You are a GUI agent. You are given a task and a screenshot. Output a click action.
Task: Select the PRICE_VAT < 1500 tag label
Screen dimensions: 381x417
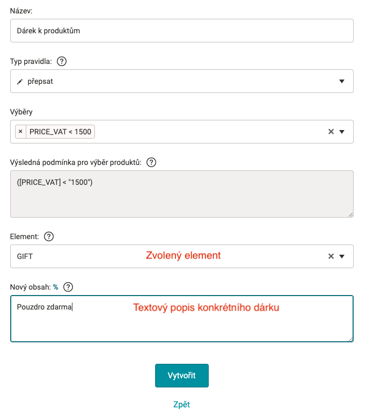click(60, 132)
